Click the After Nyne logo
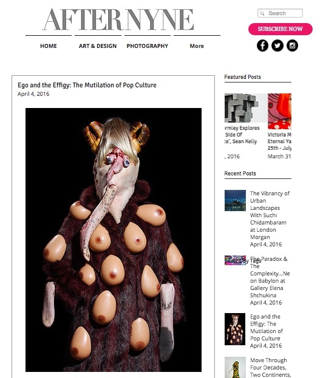This screenshot has height=378, width=323. click(x=118, y=19)
